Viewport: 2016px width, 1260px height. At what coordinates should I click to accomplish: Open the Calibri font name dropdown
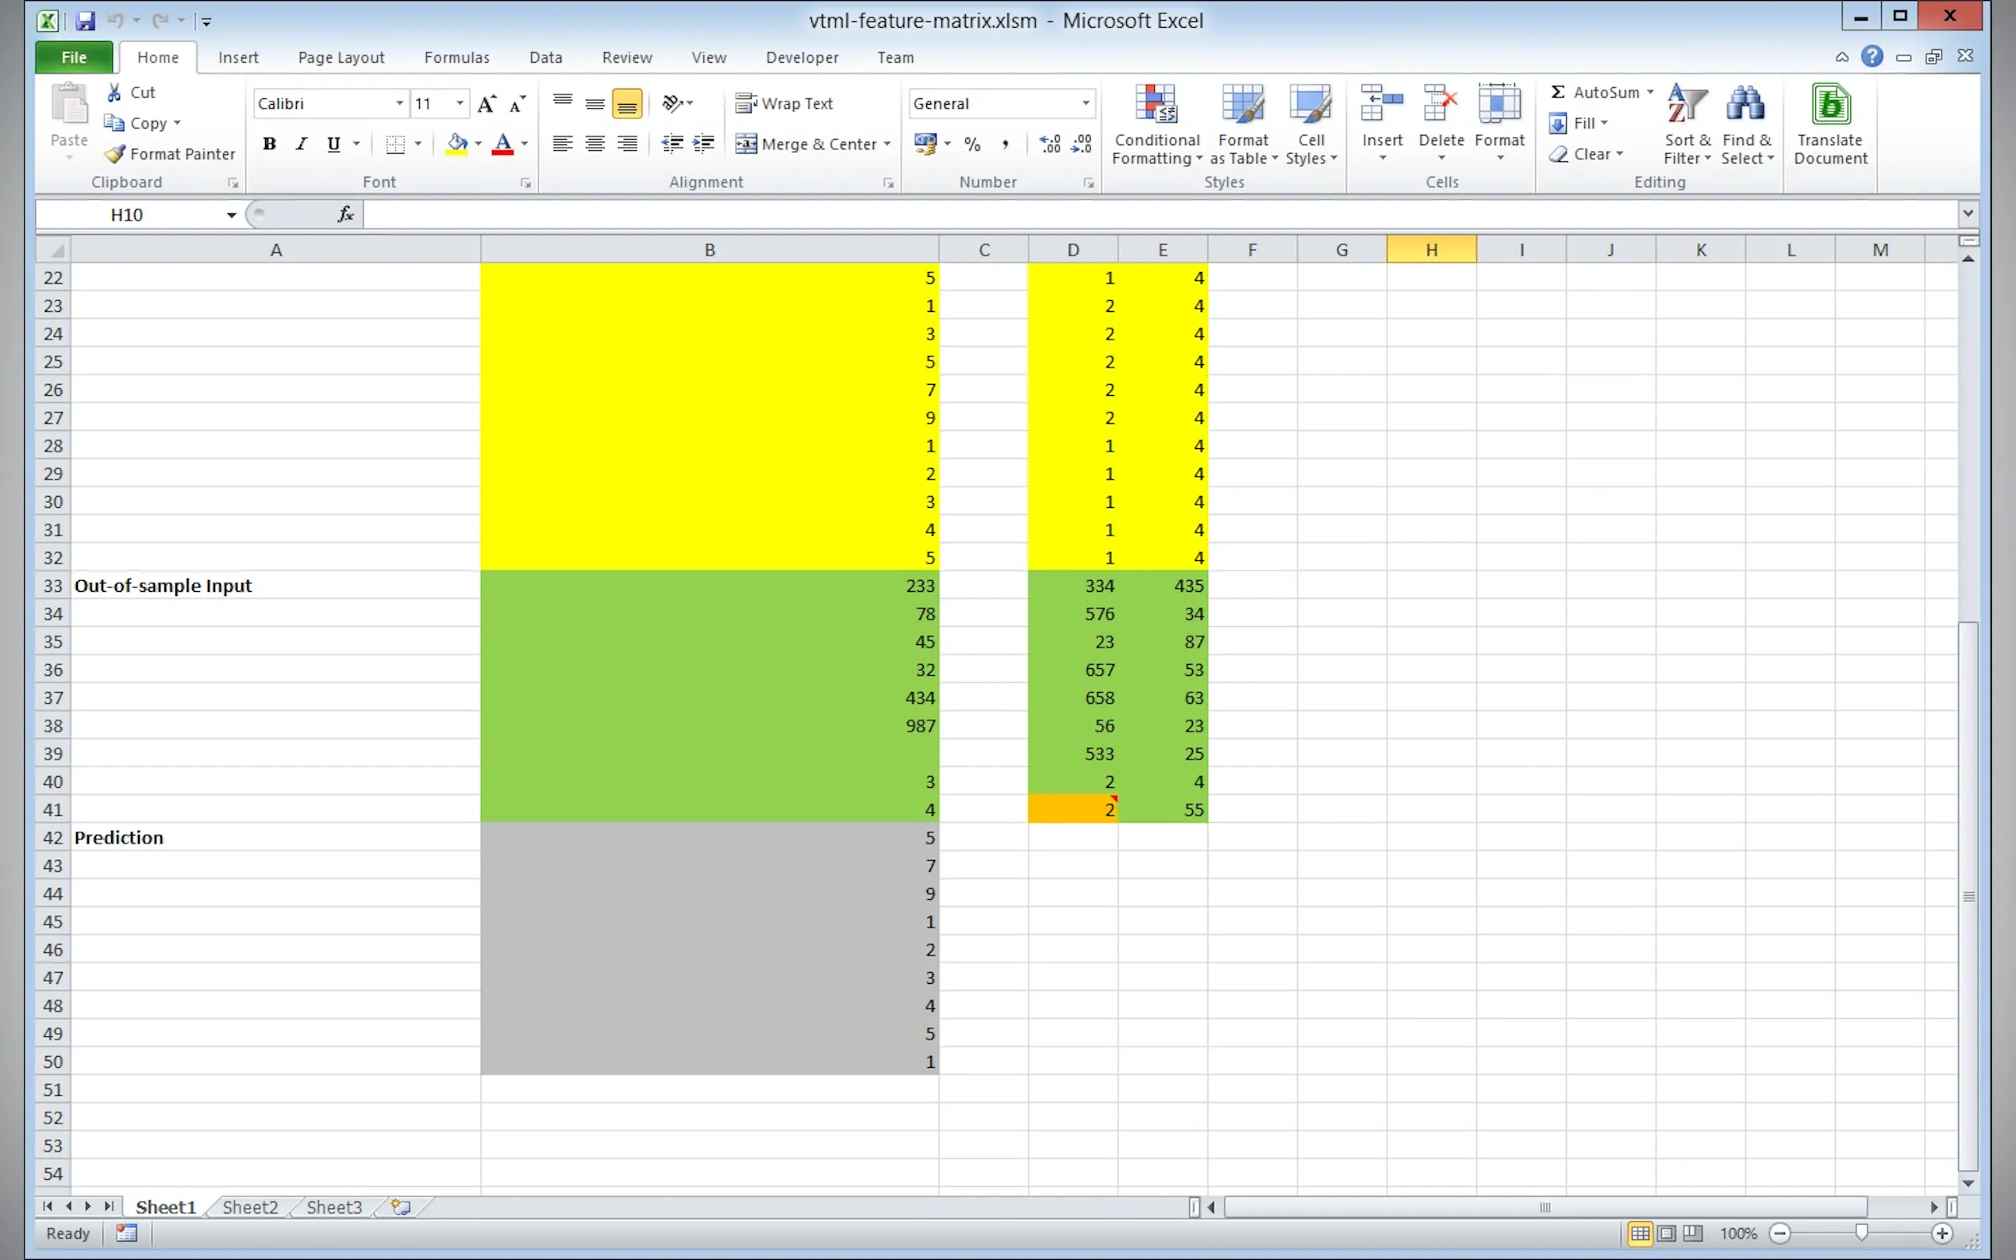(x=400, y=103)
